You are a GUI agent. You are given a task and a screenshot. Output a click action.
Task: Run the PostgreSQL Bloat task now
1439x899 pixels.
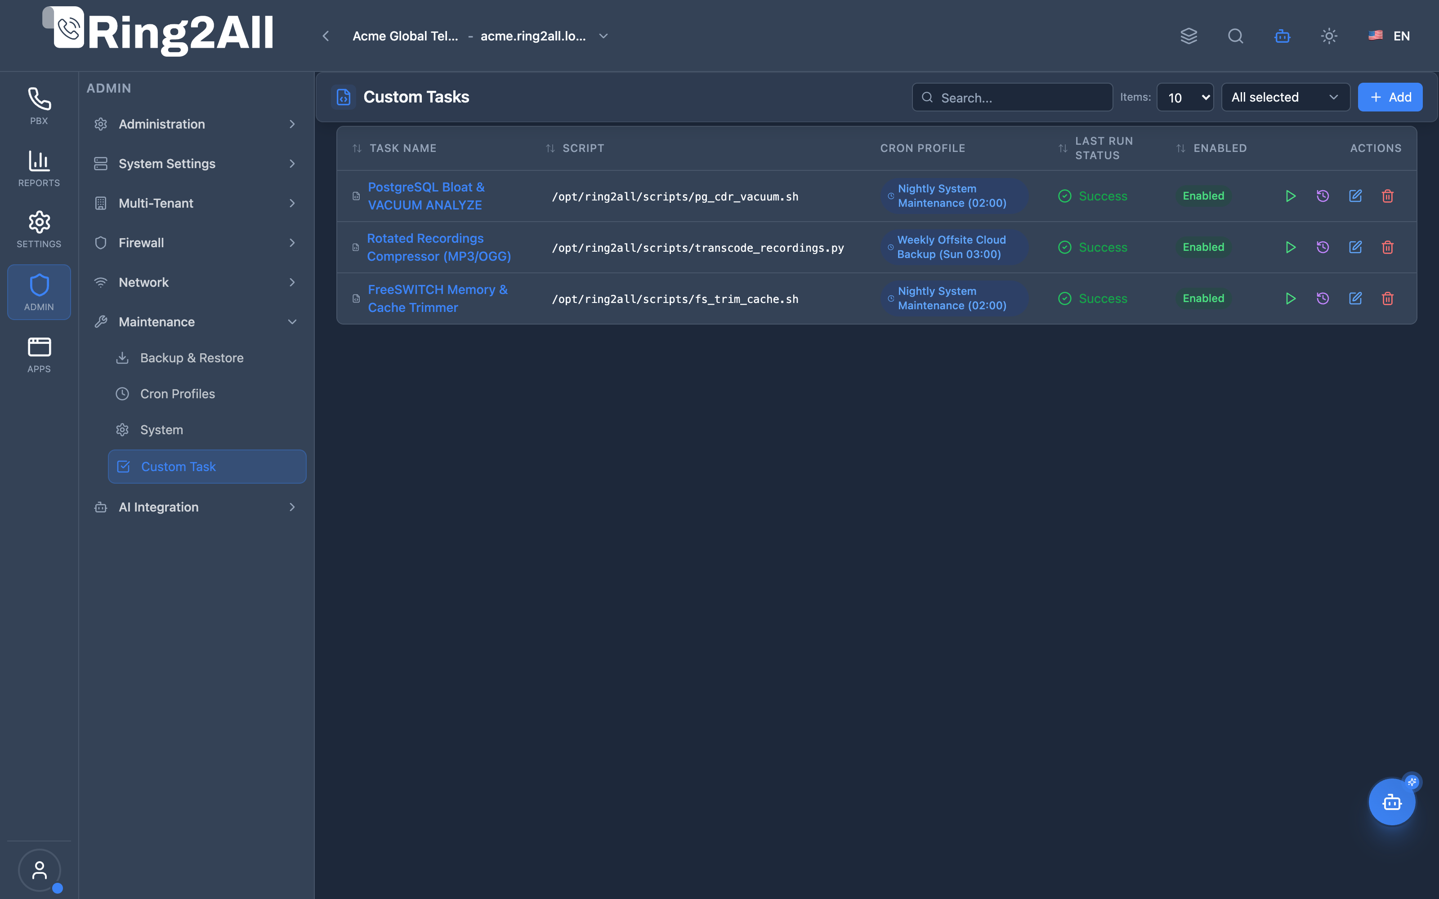1290,196
